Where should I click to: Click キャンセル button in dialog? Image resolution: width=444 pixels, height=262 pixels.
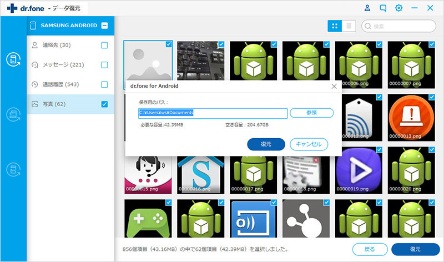309,144
